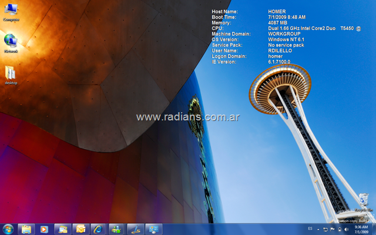Open Windows Media Player from the taskbar

(43, 229)
